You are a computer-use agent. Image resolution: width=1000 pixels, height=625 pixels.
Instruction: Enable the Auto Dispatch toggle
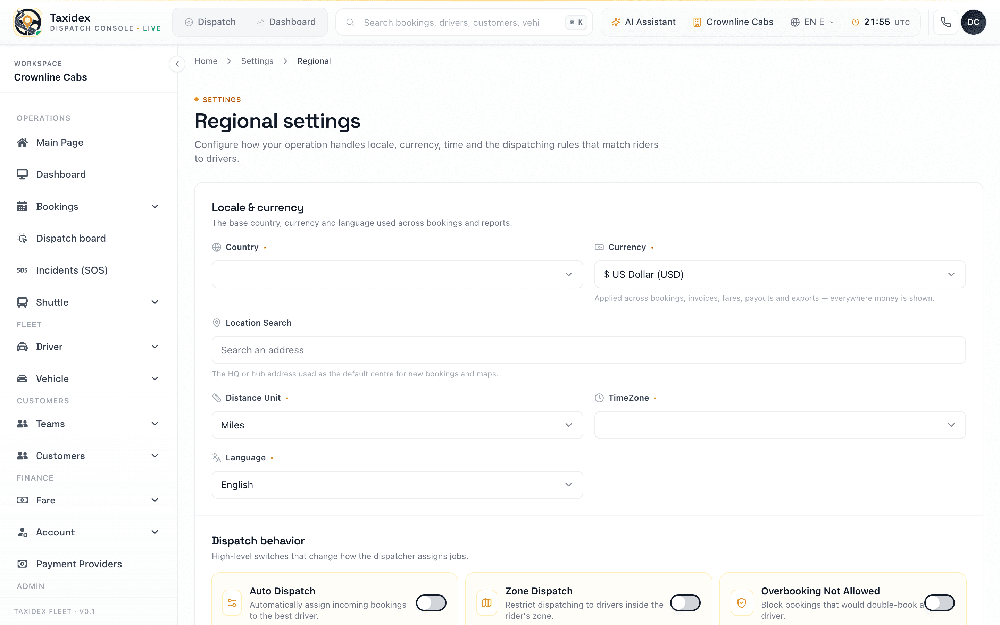(x=431, y=603)
